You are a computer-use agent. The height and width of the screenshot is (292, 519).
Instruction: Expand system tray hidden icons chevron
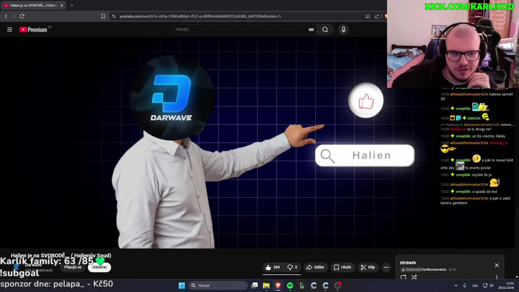pos(456,286)
